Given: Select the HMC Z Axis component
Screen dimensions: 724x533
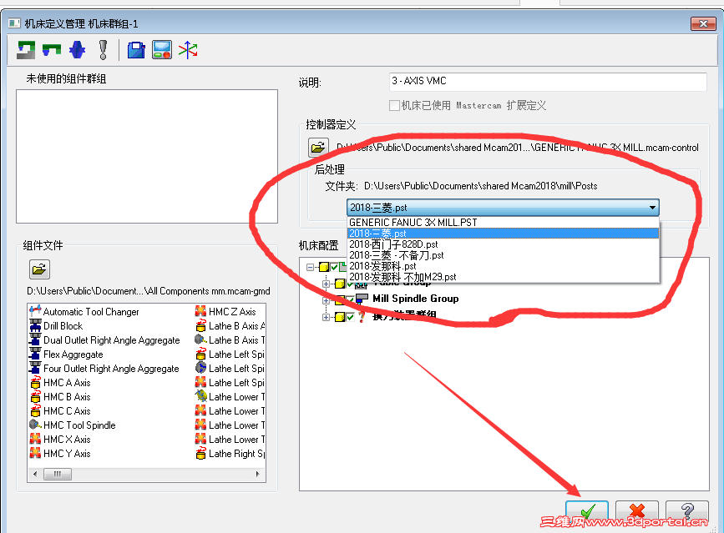Looking at the screenshot, I should [x=225, y=312].
